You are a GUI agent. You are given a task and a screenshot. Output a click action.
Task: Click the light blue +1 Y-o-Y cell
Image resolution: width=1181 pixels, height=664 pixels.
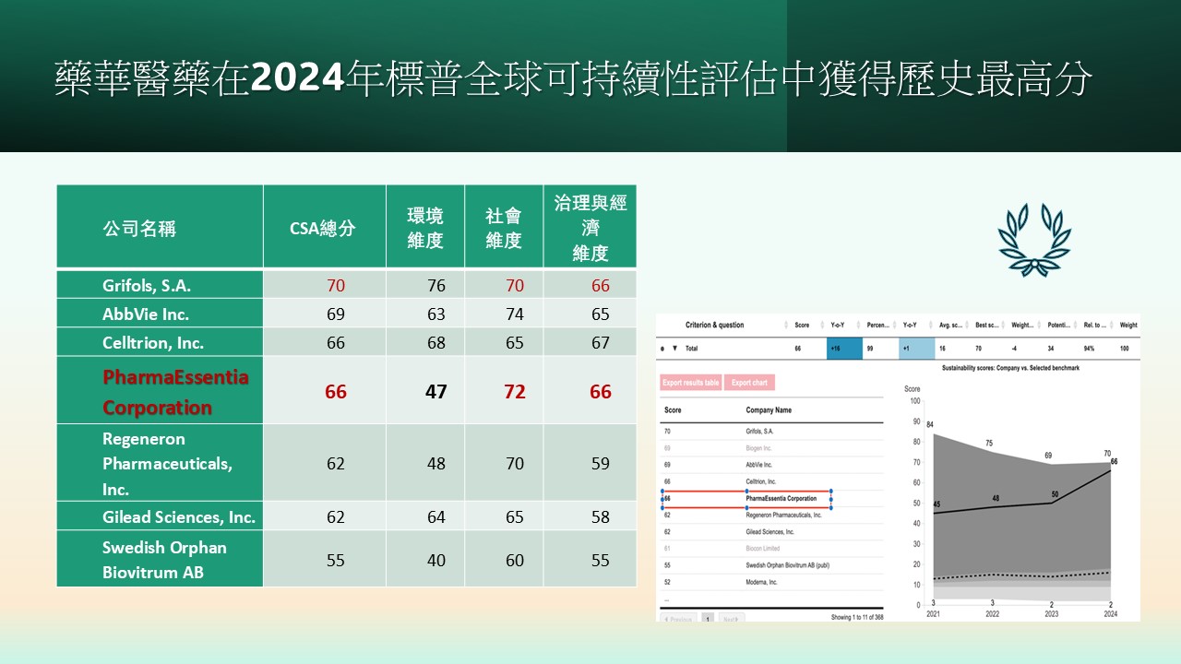pos(917,349)
